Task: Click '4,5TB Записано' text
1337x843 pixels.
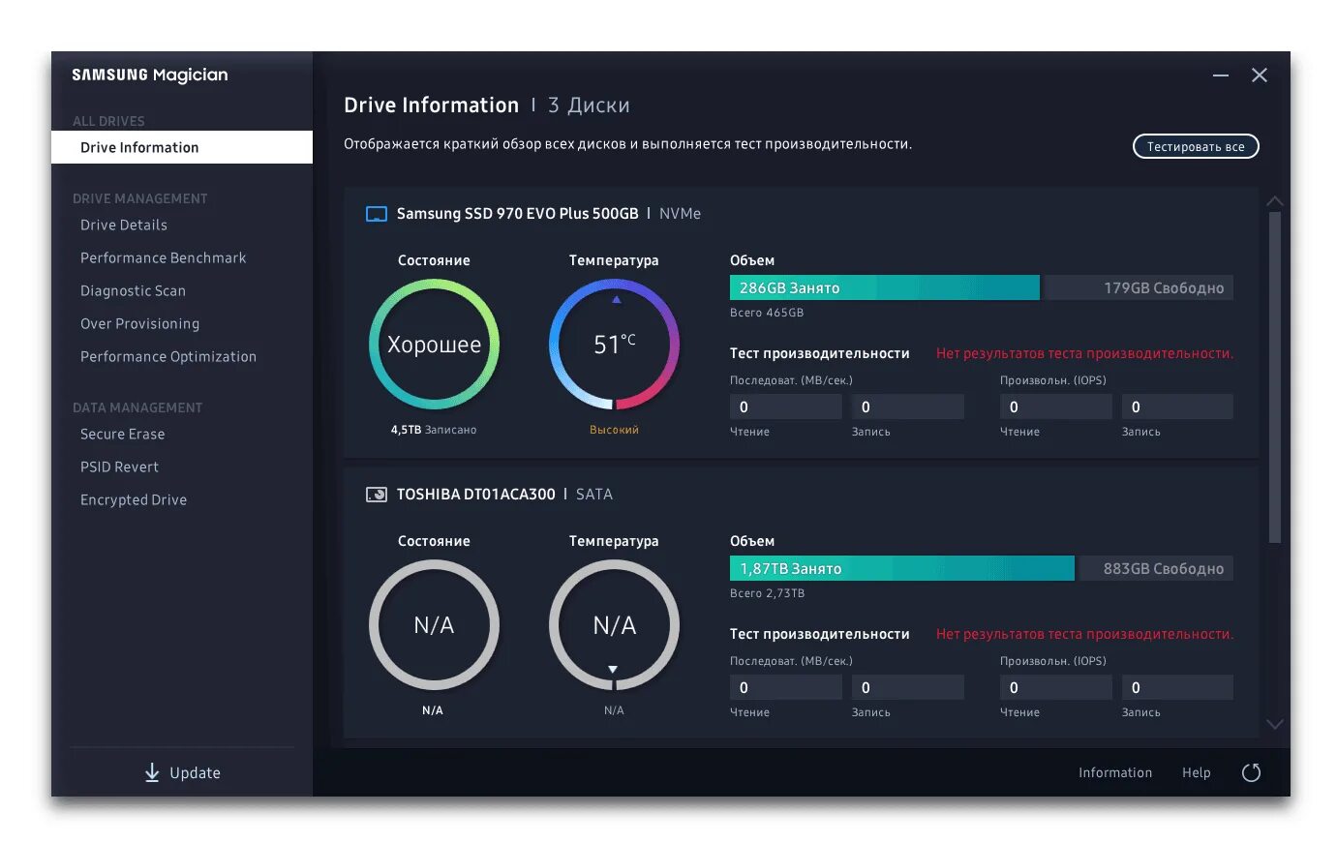Action: click(434, 430)
